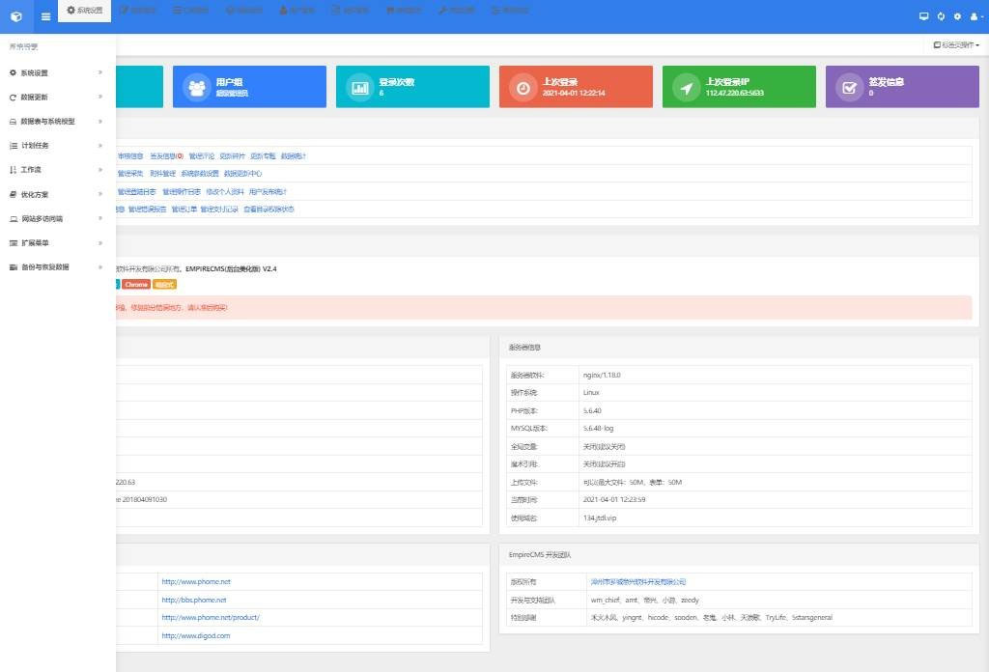
Task: Open the 标签页操作 dropdown
Action: [956, 45]
